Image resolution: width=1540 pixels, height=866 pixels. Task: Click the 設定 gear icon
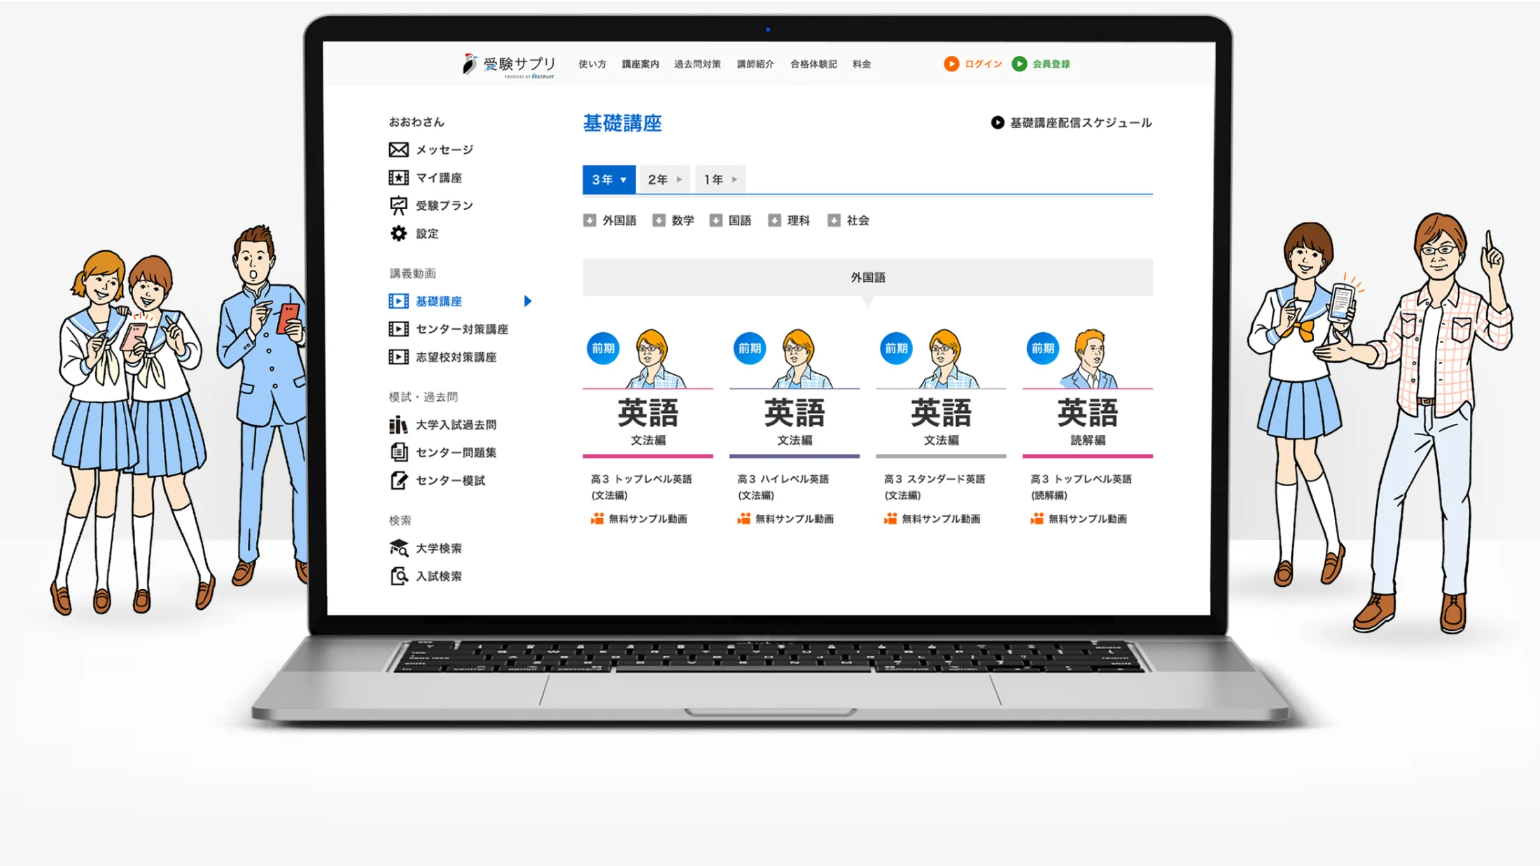398,233
